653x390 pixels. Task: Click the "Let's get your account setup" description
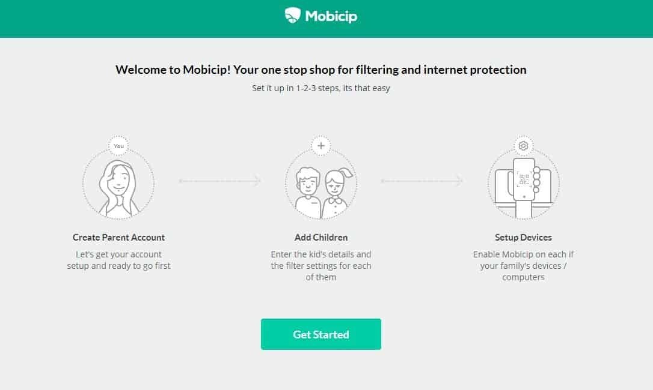click(x=118, y=260)
